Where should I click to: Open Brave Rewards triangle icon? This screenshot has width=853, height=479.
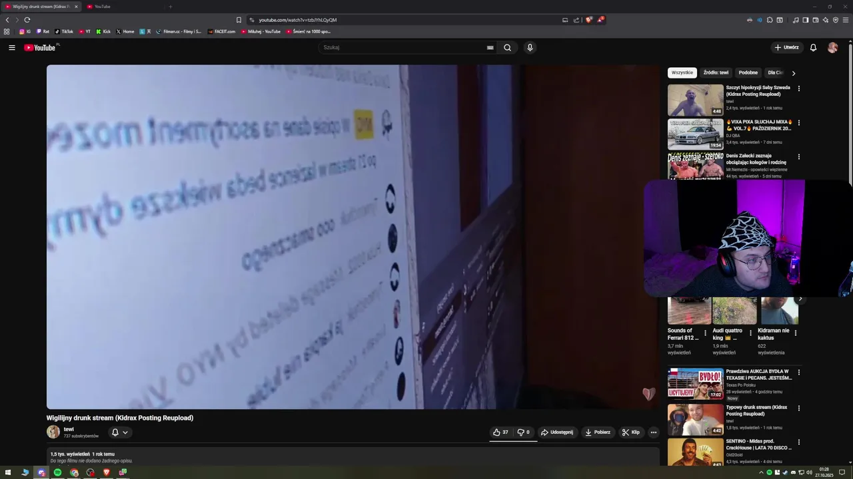tap(600, 20)
